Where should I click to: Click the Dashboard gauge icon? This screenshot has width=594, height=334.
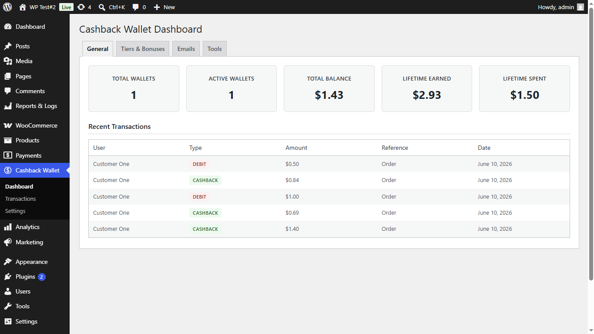coord(8,27)
